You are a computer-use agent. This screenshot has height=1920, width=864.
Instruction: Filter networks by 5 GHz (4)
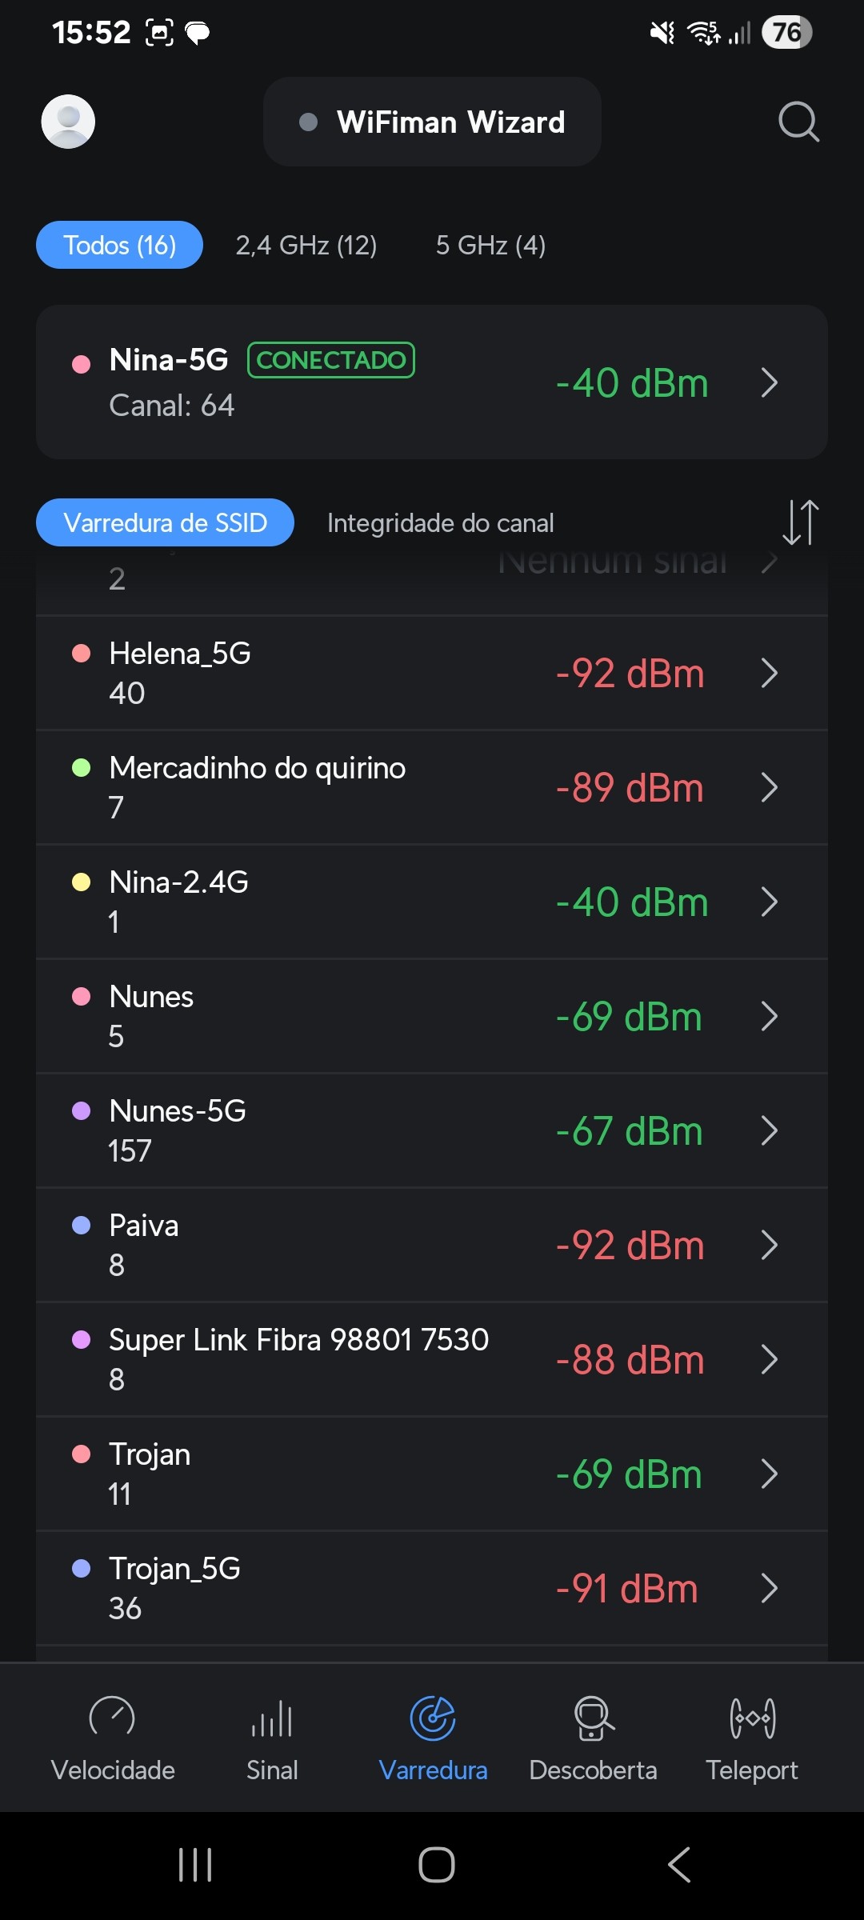(490, 245)
